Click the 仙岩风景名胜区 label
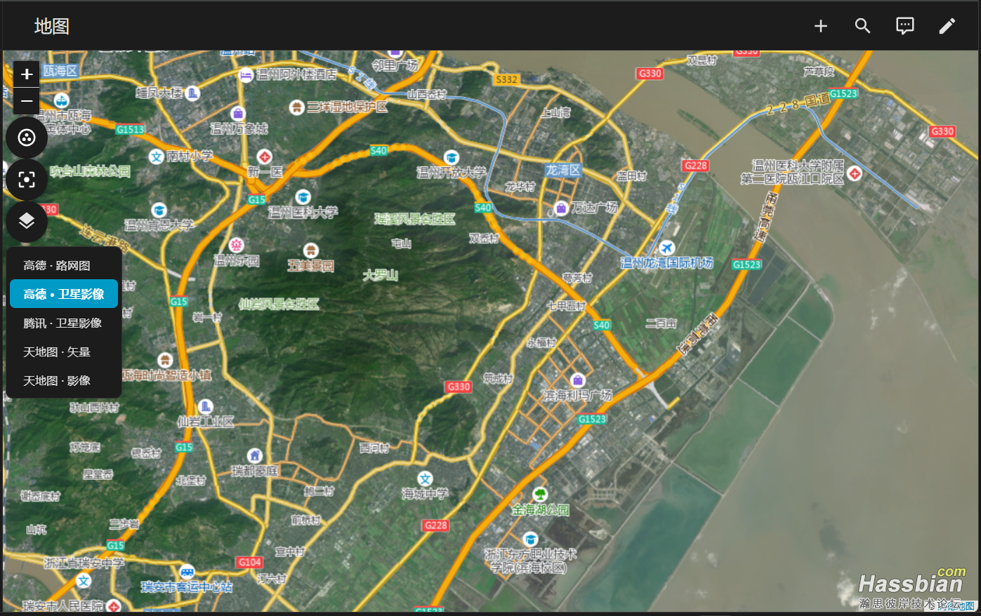 click(279, 304)
